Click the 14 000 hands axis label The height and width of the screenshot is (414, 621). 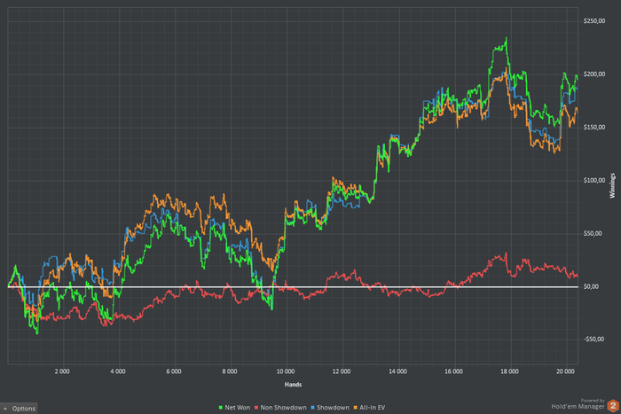pos(397,371)
